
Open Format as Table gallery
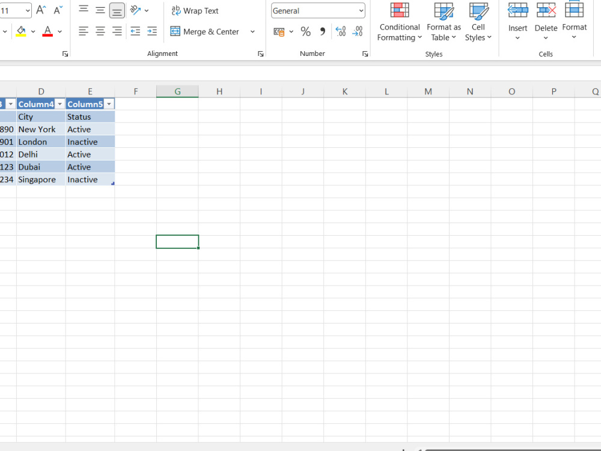pyautogui.click(x=444, y=22)
